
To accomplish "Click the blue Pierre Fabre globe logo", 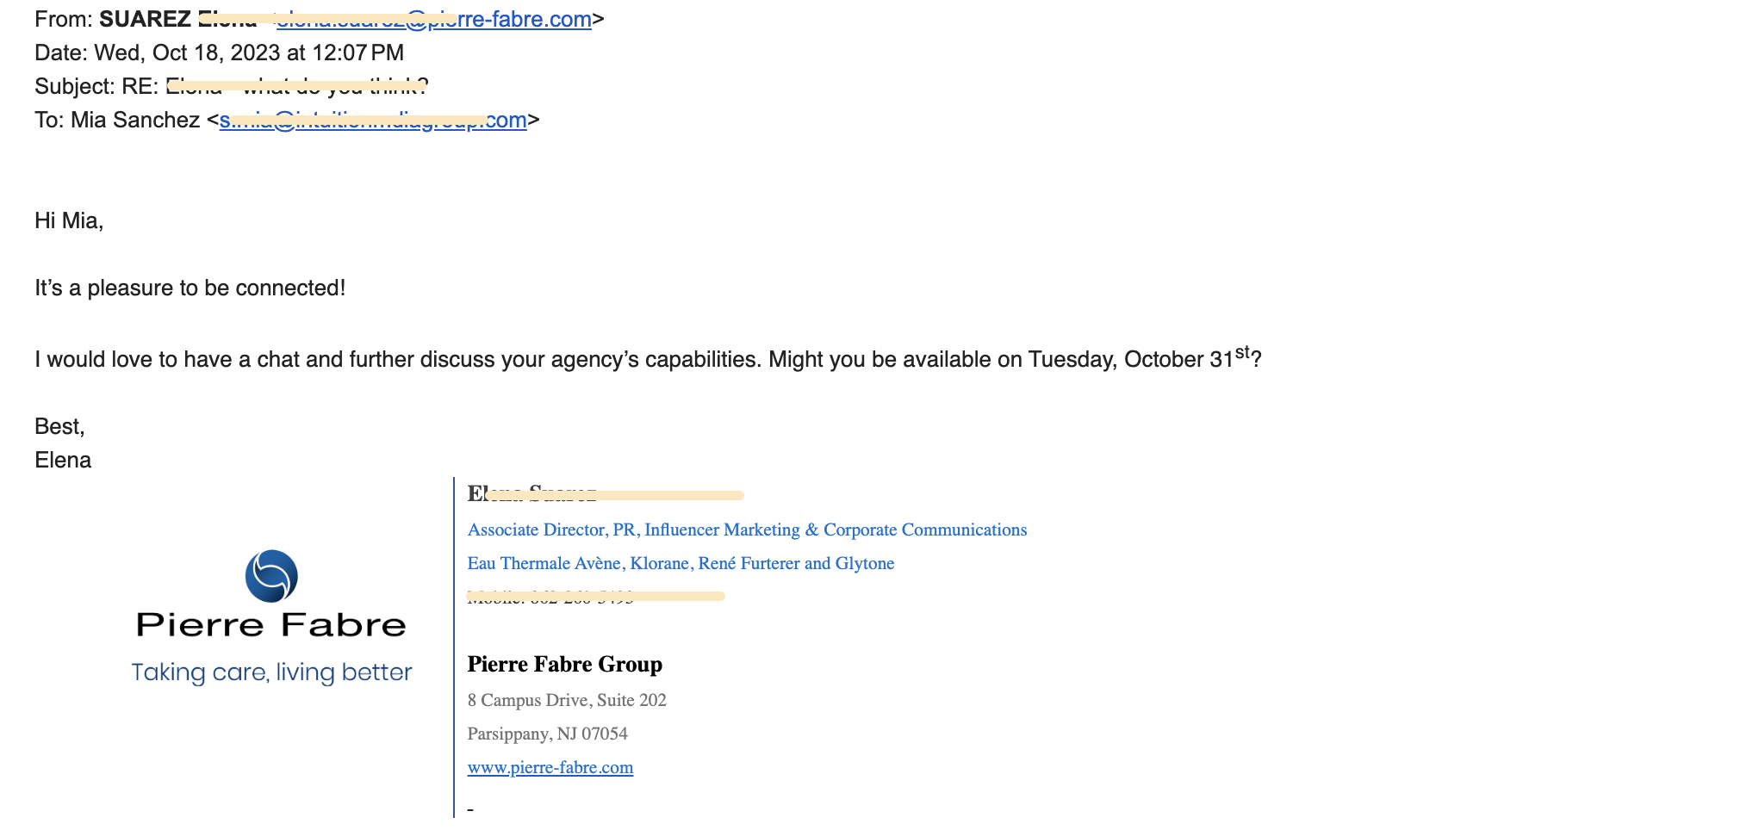I will (x=271, y=576).
